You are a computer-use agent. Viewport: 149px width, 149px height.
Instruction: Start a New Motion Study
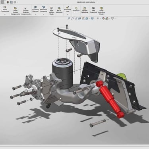[x=51, y=11]
